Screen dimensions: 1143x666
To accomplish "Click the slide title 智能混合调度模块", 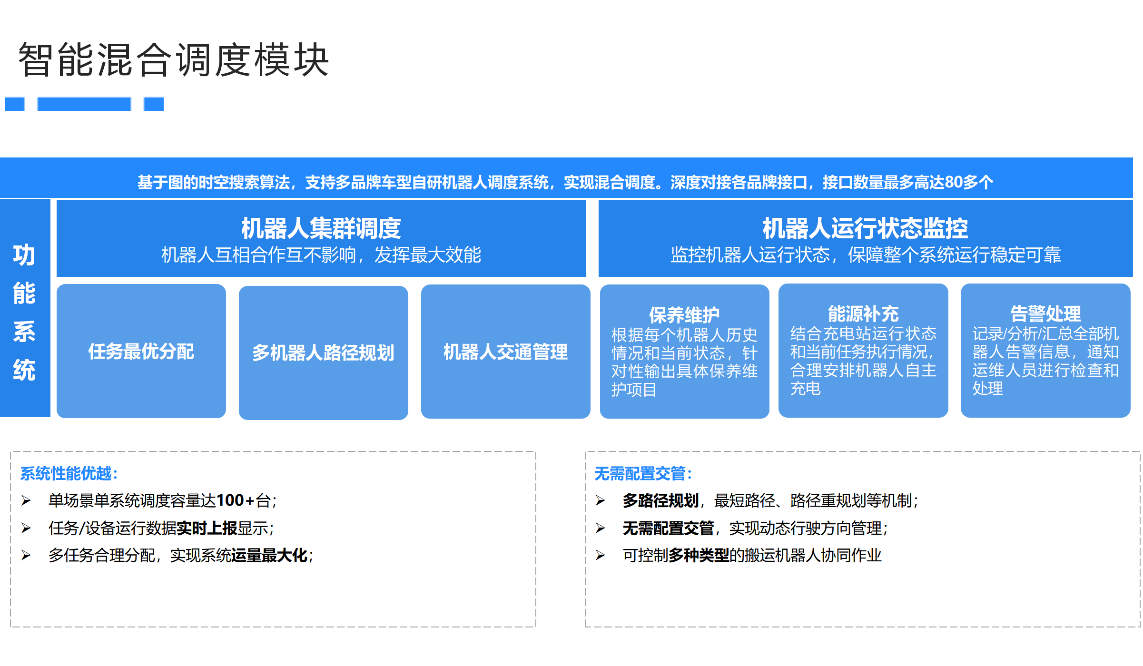I will tap(174, 59).
